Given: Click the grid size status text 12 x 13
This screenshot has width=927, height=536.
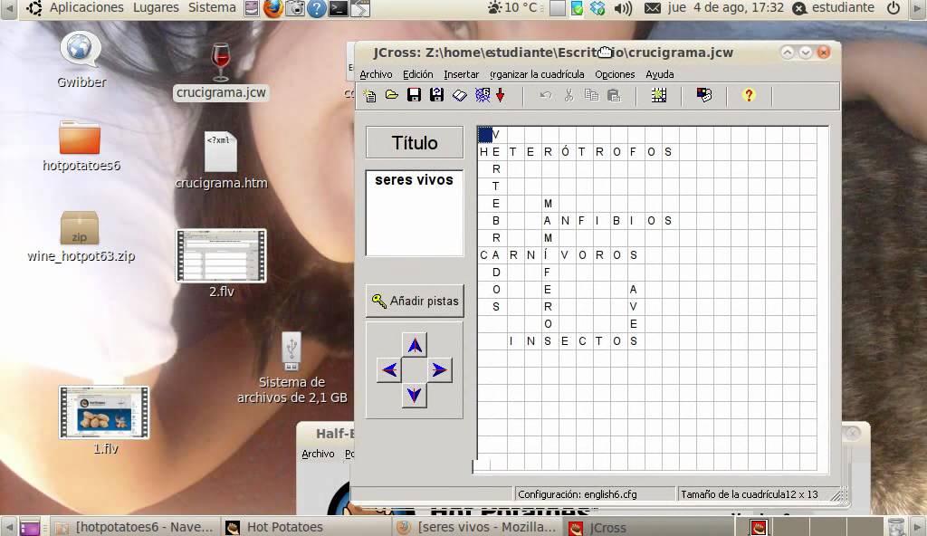Looking at the screenshot, I should point(749,494).
